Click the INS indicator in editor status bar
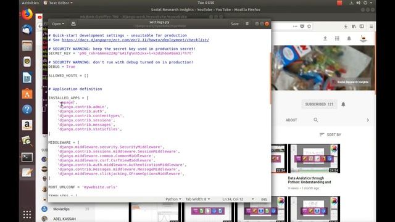Viewport: 395px width, 222px height. [x=264, y=199]
